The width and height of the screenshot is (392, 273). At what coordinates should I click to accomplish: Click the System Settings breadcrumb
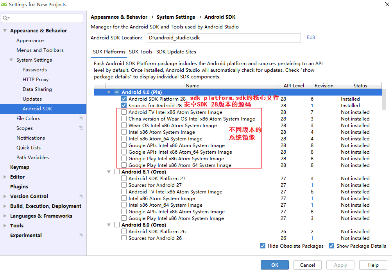click(176, 17)
